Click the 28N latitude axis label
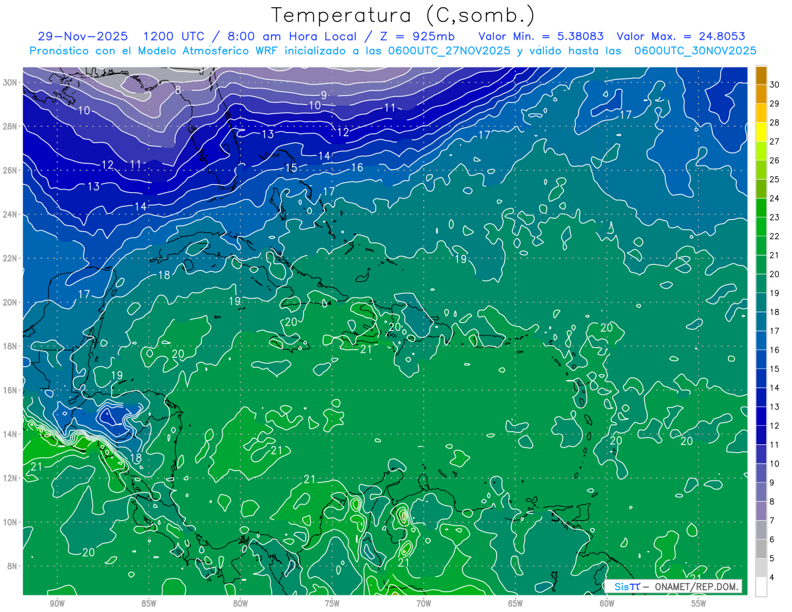The width and height of the screenshot is (792, 612). [x=10, y=126]
